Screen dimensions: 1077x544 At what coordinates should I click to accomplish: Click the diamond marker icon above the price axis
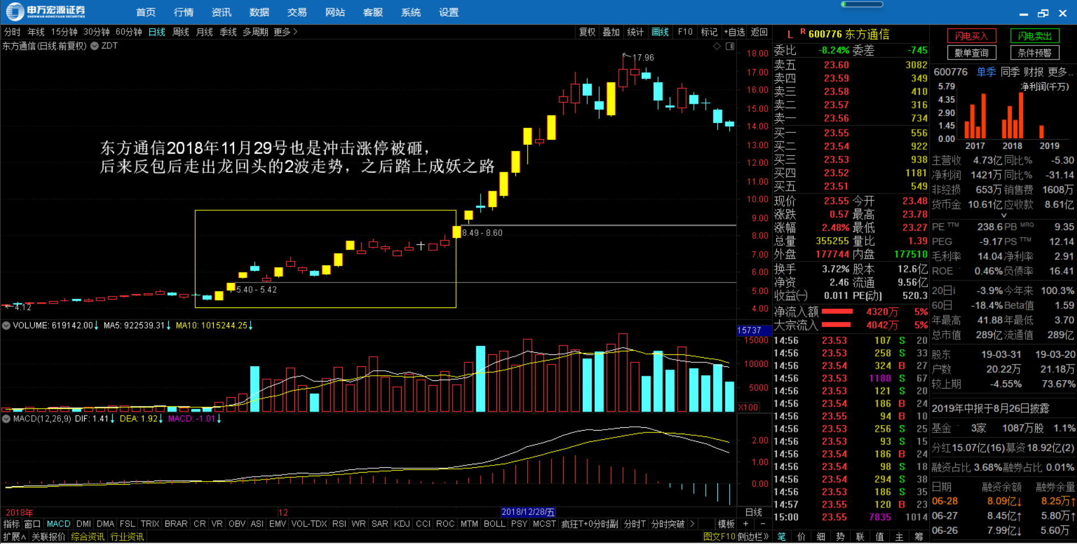click(x=717, y=46)
